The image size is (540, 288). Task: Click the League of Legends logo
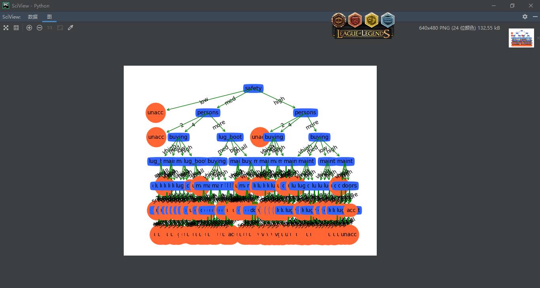tap(363, 34)
